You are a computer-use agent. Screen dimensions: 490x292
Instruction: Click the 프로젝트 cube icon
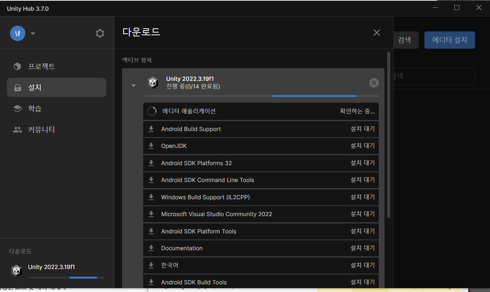pyautogui.click(x=17, y=66)
